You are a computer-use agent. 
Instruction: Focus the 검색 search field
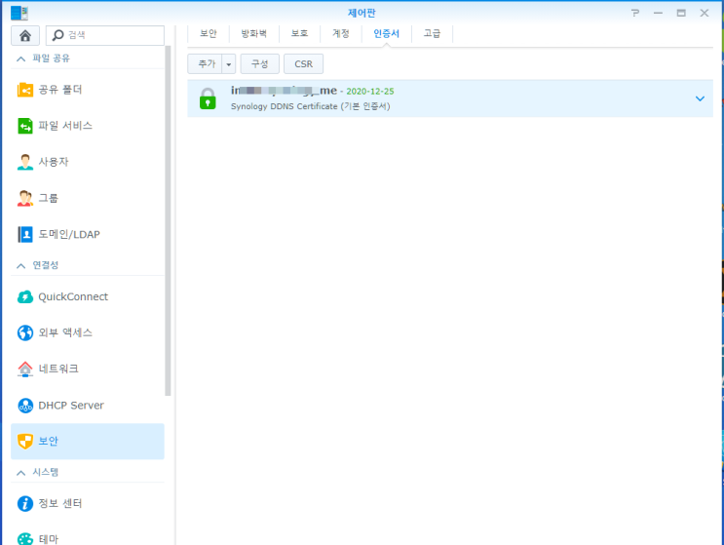click(105, 35)
